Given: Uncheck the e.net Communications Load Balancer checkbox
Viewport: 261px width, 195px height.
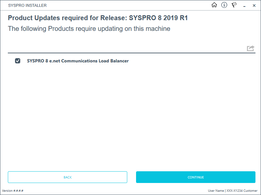Looking at the screenshot, I should tap(18, 61).
